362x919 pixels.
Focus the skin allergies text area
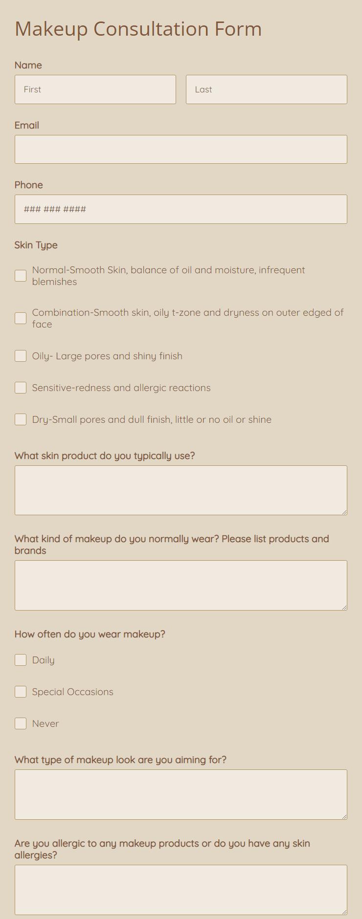[181, 890]
